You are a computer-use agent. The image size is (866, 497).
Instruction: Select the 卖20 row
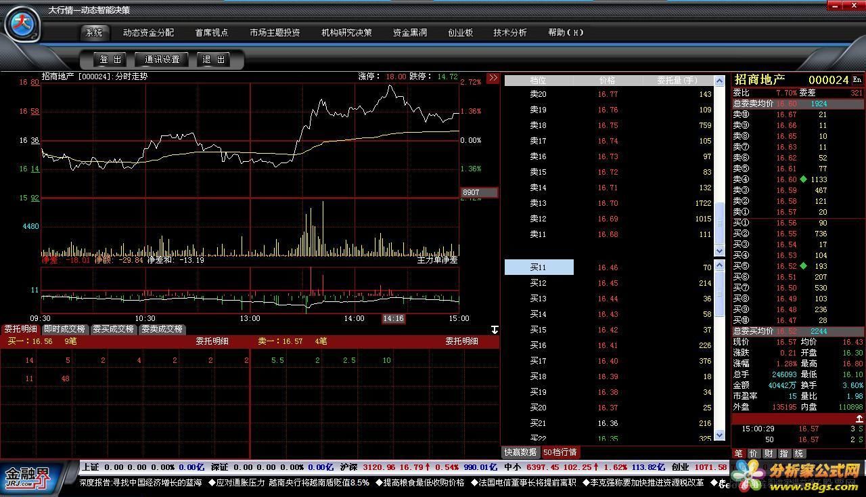coord(609,94)
